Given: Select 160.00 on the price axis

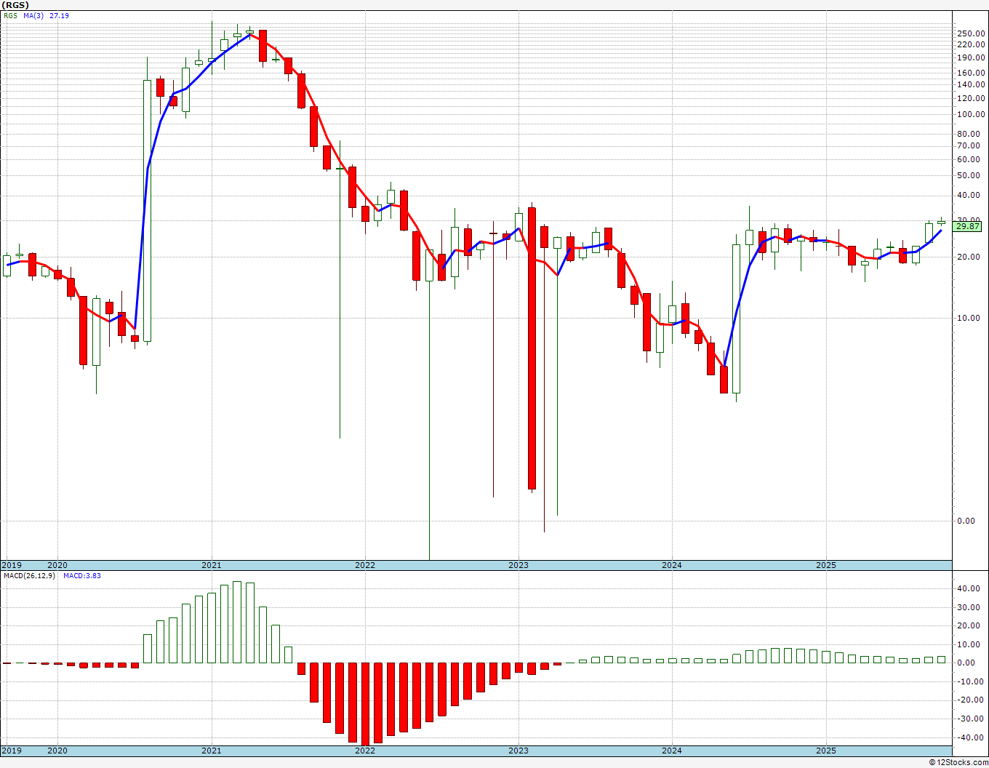Looking at the screenshot, I should [x=972, y=73].
